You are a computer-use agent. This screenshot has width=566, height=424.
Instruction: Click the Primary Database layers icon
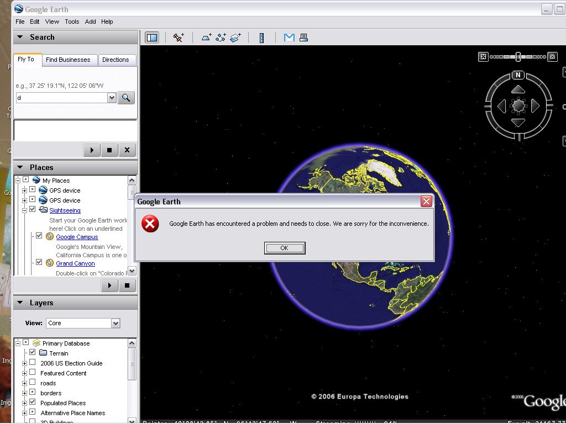(x=36, y=343)
